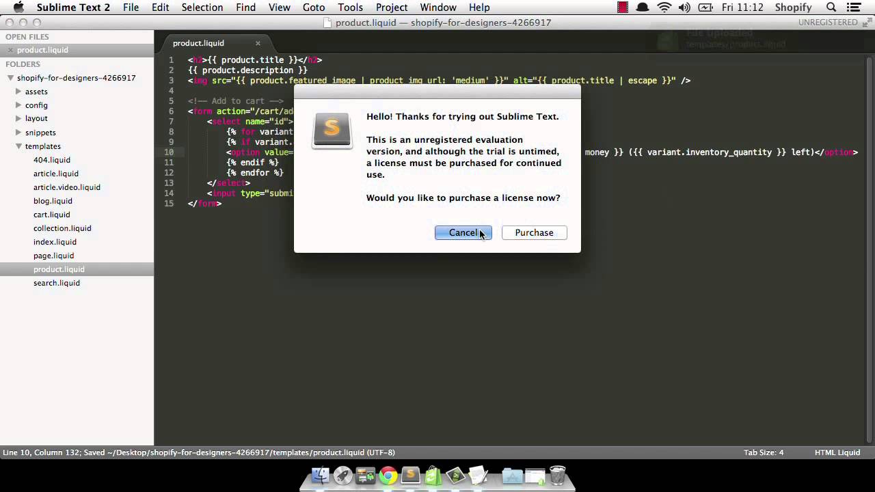Open the Apple menu
Screen dimensions: 875x492
tap(18, 8)
